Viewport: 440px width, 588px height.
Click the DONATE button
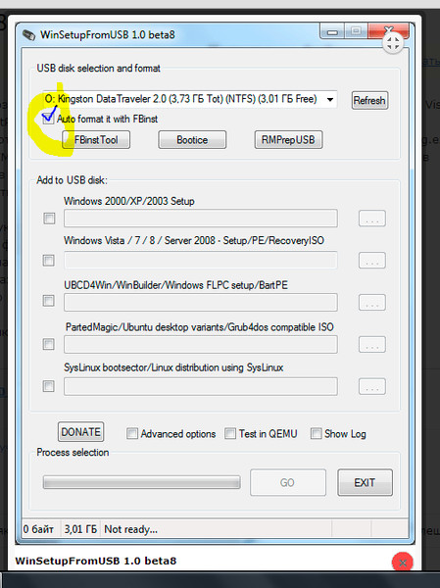(80, 432)
